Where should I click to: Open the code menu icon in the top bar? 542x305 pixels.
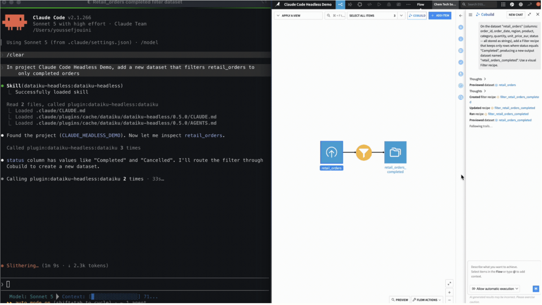(370, 4)
